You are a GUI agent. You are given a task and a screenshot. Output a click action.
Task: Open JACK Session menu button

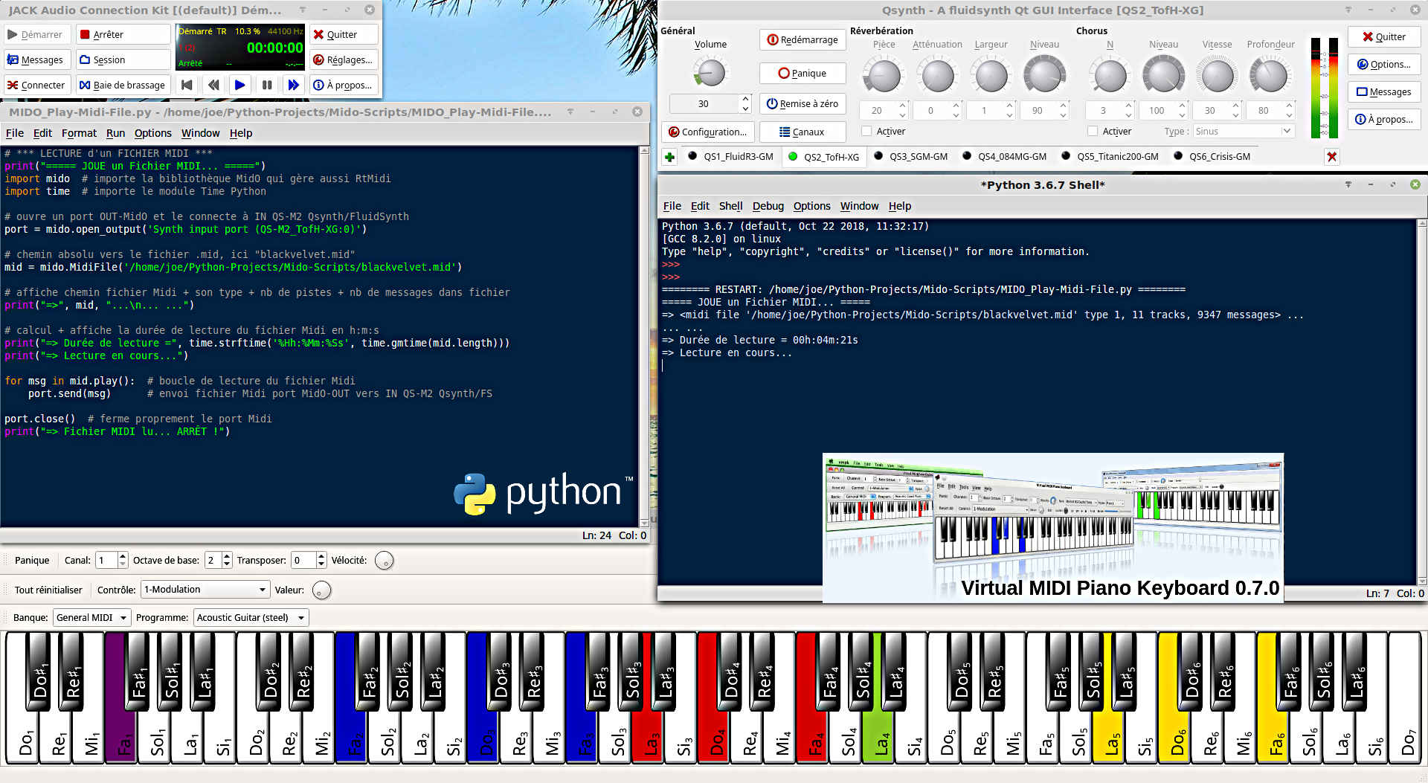tap(123, 59)
